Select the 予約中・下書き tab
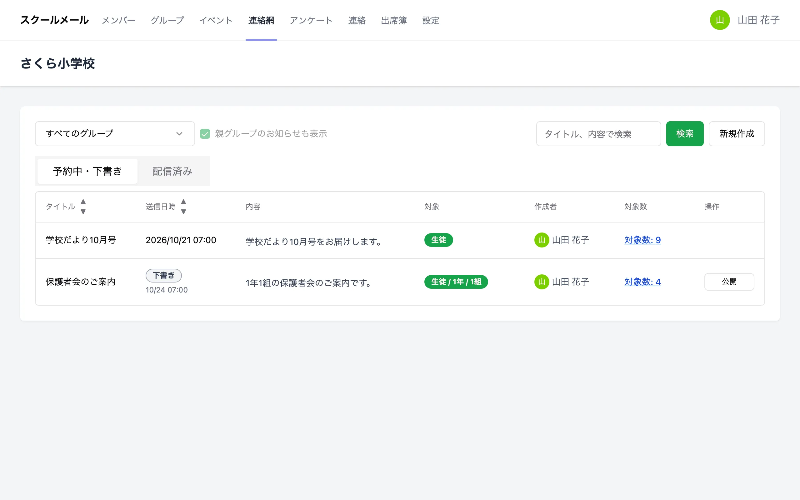 pyautogui.click(x=87, y=171)
